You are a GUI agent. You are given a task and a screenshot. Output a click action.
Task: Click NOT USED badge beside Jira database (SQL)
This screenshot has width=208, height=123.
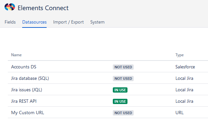point(123,79)
